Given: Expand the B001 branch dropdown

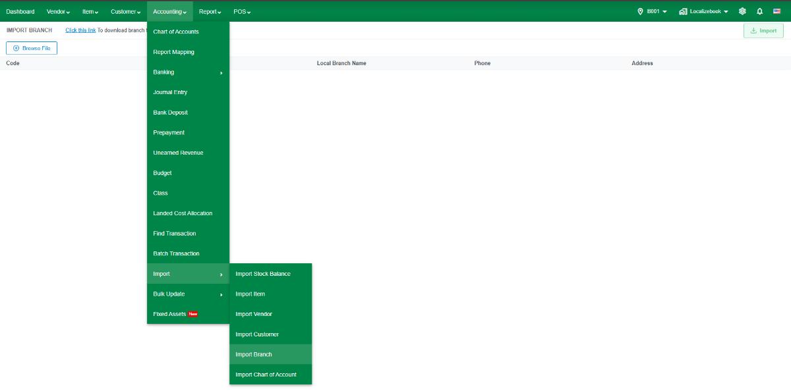Looking at the screenshot, I should (x=653, y=11).
